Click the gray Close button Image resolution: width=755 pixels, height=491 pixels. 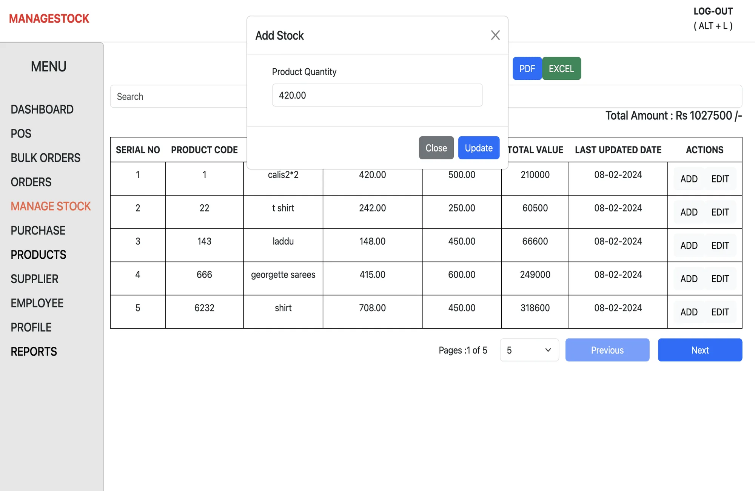point(436,148)
